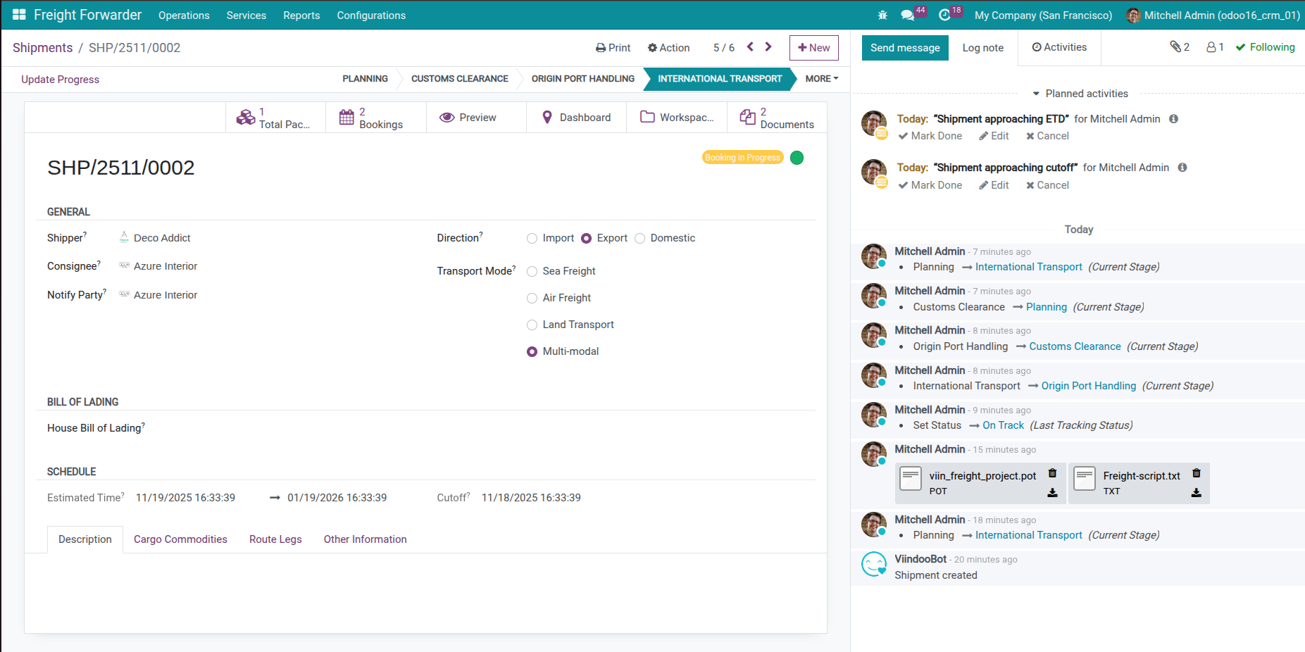Mark Done the Shipment approaching ETD activity
This screenshot has width=1305, height=652.
(x=930, y=136)
